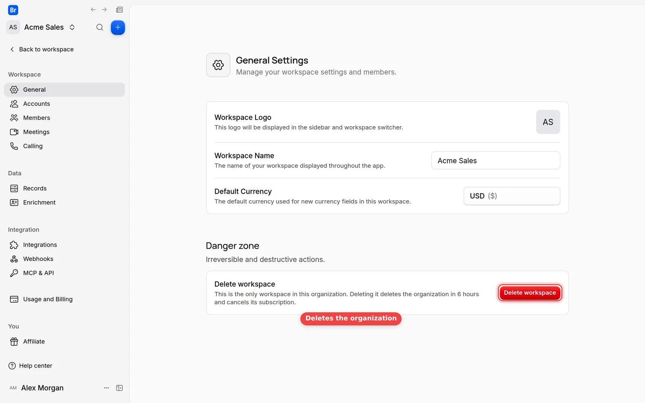Click the General Settings gear icon
The image size is (645, 403).
[x=218, y=65]
